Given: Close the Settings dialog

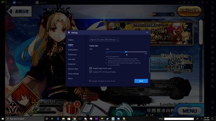Looking at the screenshot, I should (147, 33).
